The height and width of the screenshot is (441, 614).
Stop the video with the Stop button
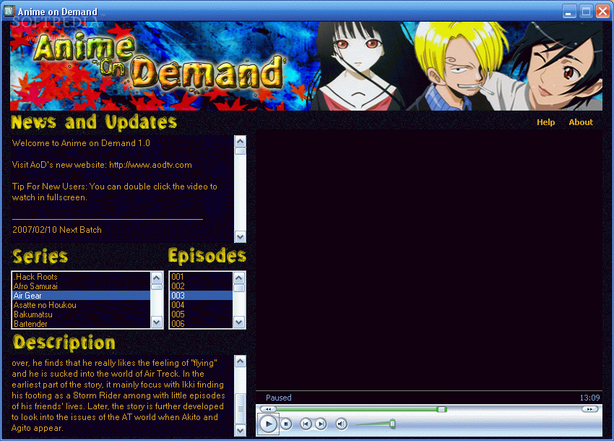tap(286, 424)
